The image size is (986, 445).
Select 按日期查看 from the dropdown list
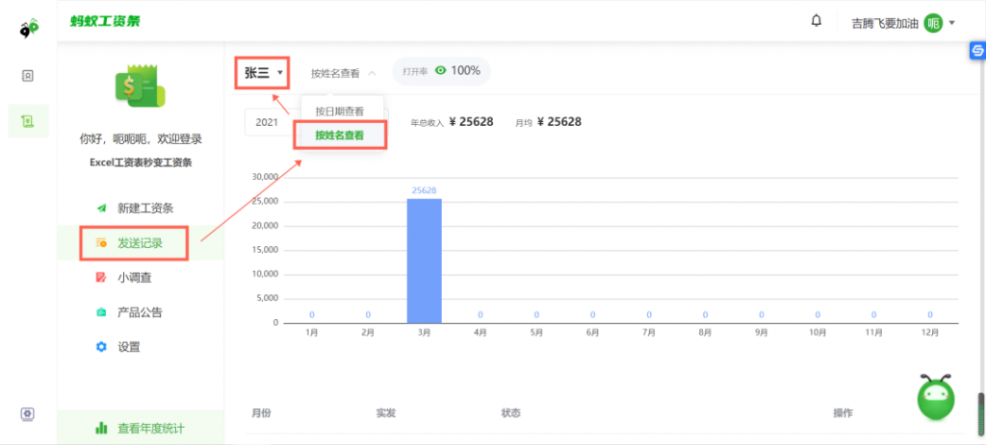339,111
